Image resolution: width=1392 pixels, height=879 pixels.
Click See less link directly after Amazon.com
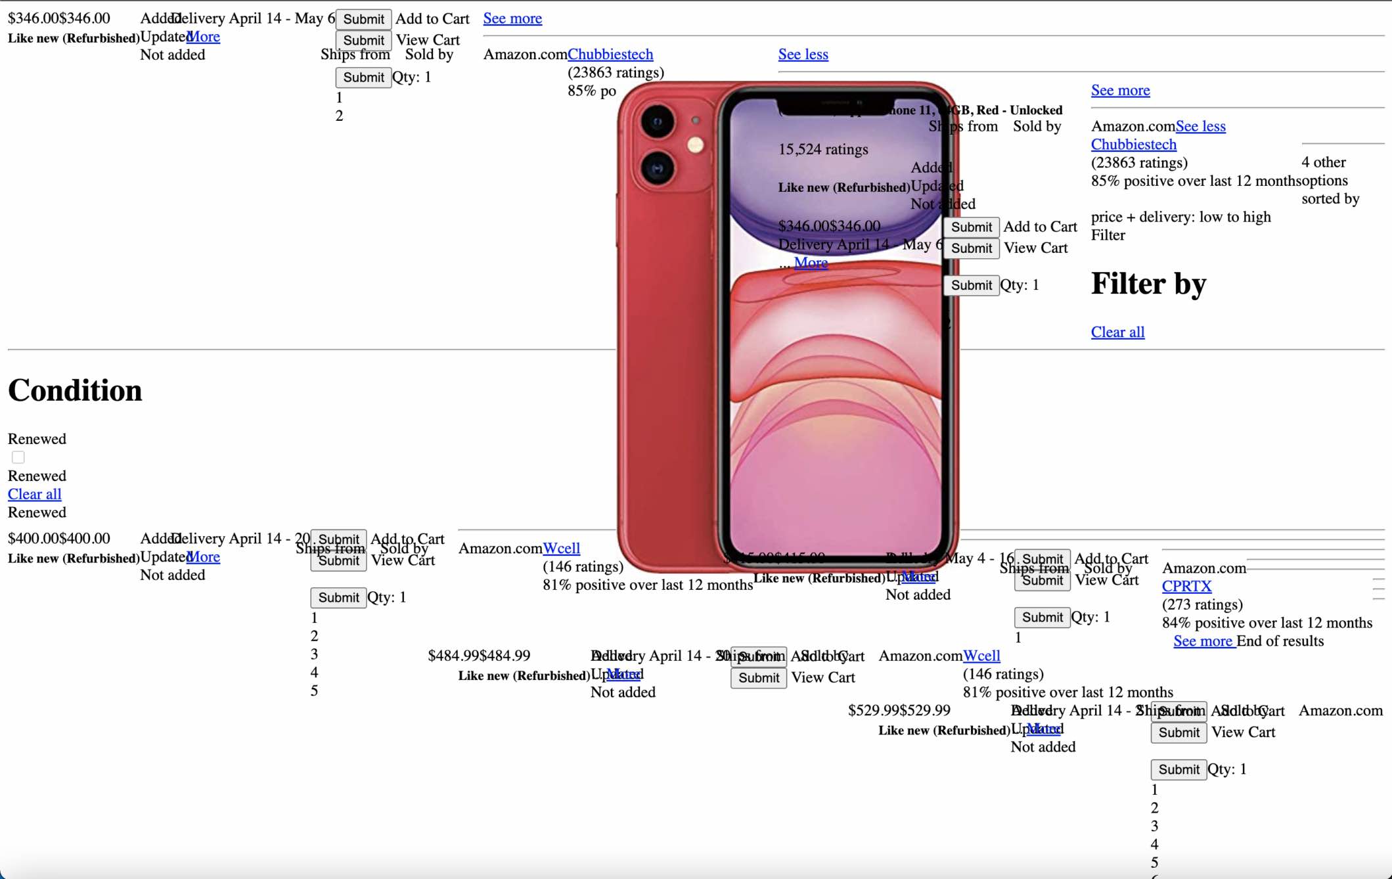tap(1200, 126)
